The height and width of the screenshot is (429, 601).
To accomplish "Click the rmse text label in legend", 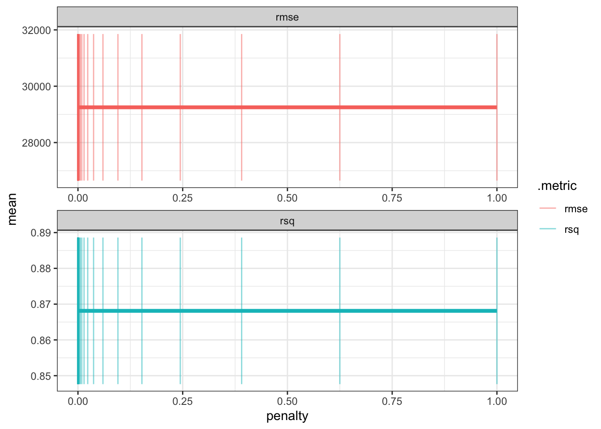I will [x=576, y=209].
